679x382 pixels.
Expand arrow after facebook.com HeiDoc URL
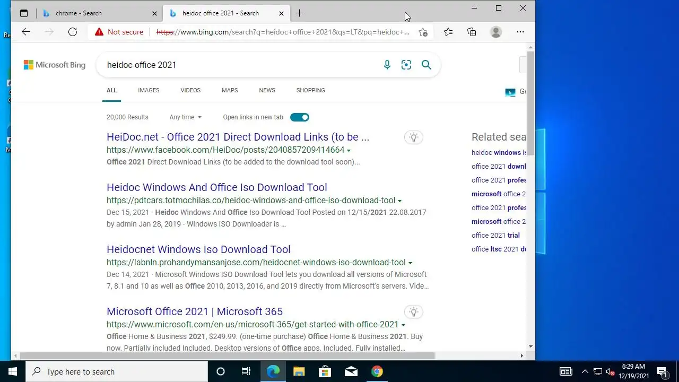tap(349, 151)
